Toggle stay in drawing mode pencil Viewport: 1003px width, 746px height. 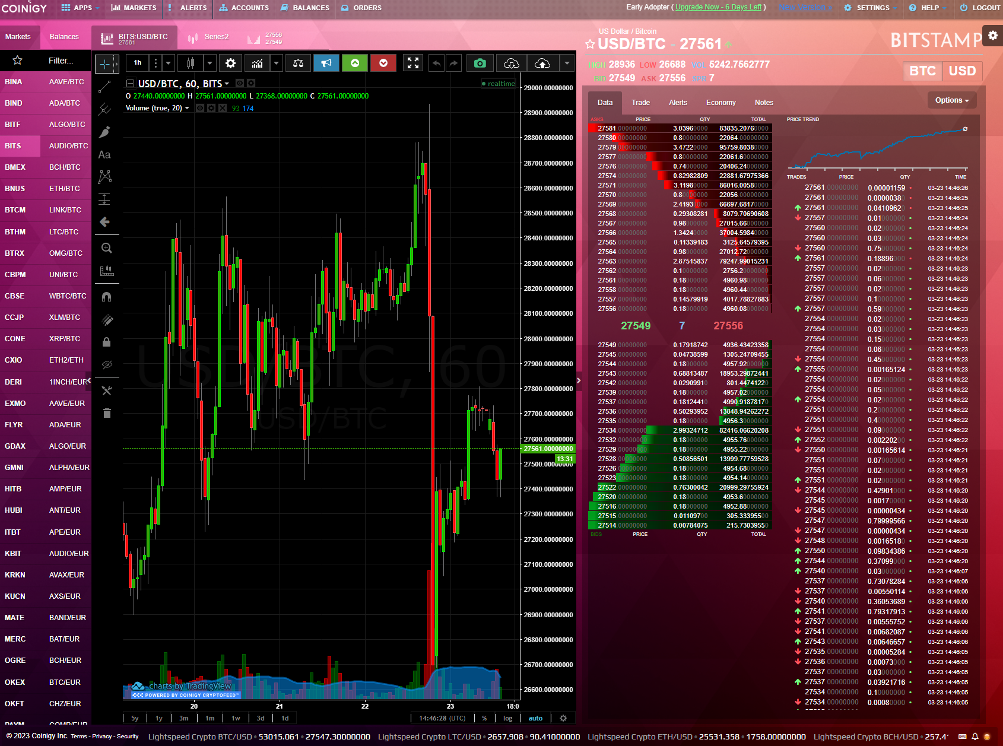pos(107,320)
